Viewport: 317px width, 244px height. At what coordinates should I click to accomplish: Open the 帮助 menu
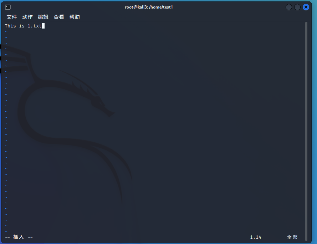coord(75,17)
